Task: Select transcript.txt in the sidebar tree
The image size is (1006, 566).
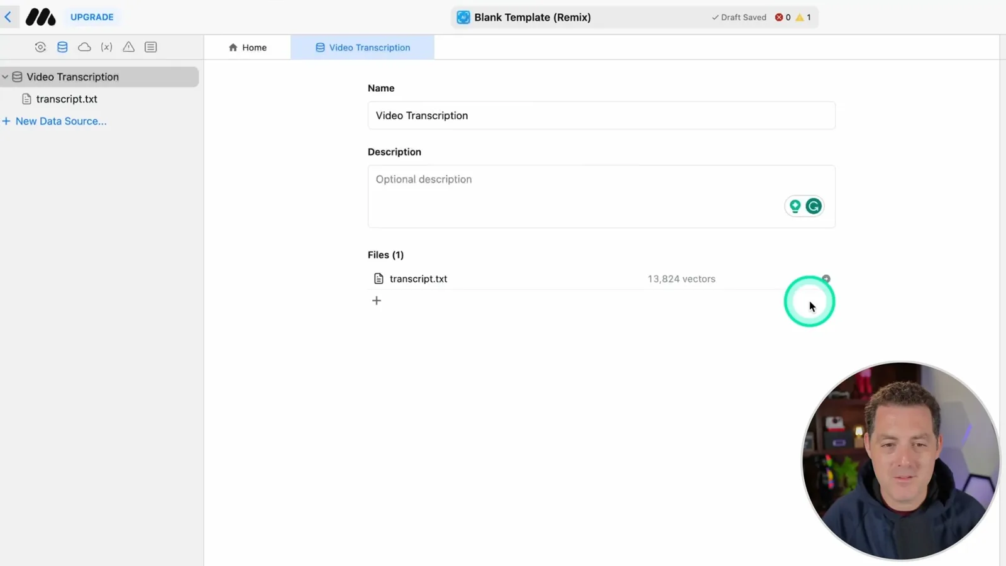Action: (67, 99)
